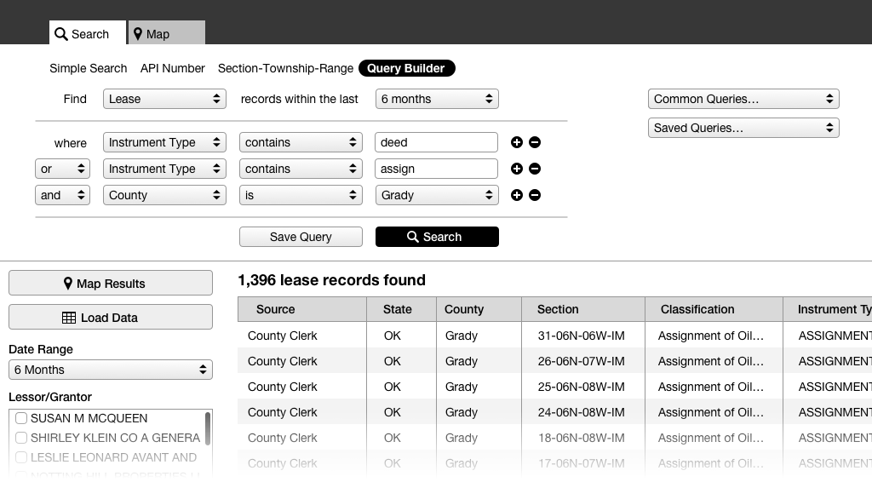This screenshot has width=872, height=482.
Task: Click the deed text input field
Action: tap(437, 142)
